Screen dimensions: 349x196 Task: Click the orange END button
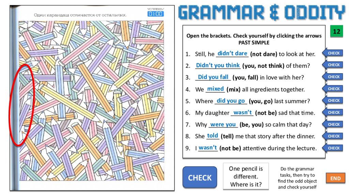(335, 178)
